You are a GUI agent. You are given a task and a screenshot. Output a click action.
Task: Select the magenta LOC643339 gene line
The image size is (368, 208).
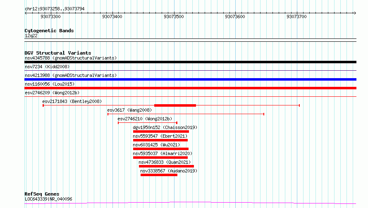point(190,203)
